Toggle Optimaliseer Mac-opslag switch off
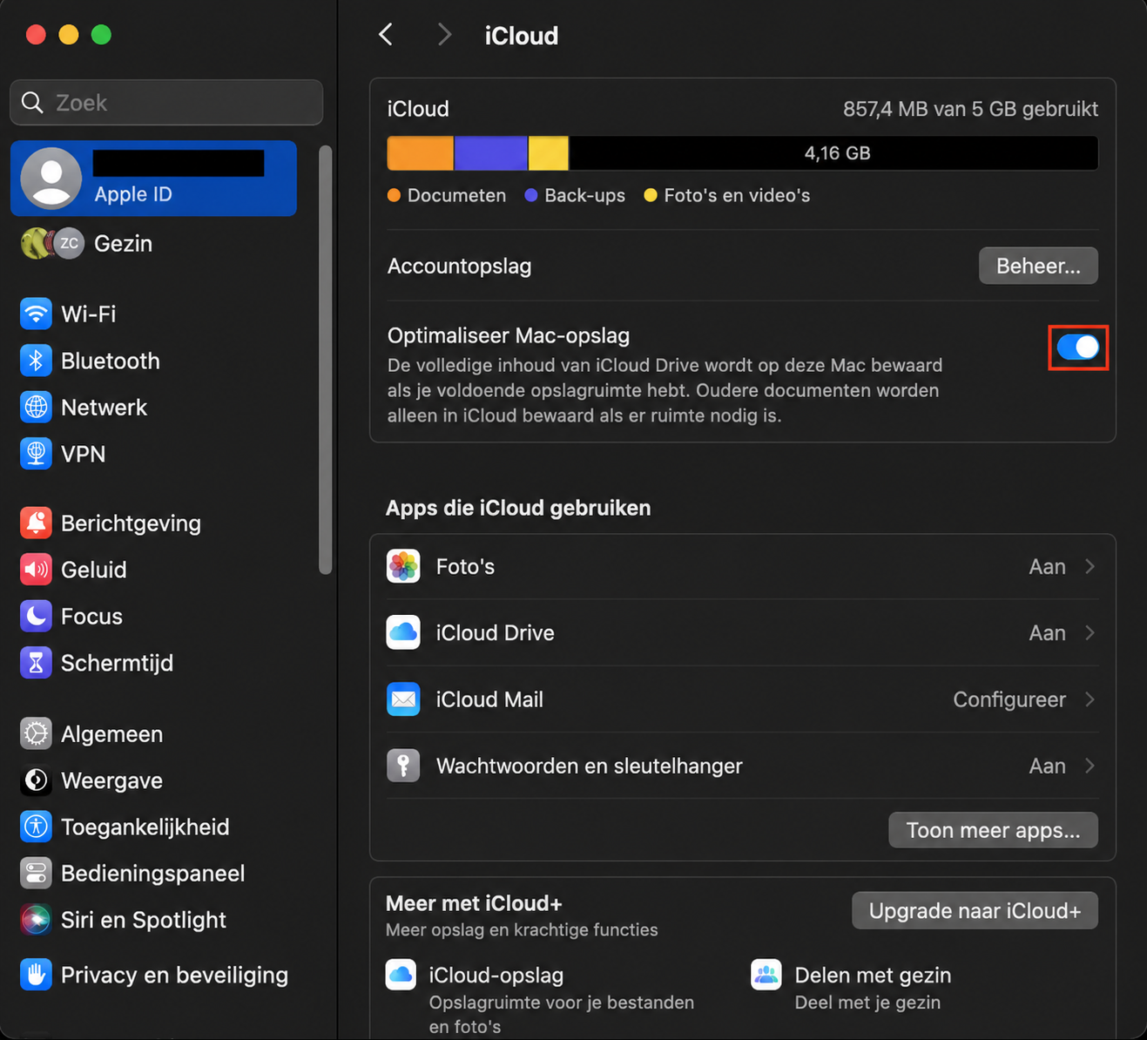 [1078, 348]
